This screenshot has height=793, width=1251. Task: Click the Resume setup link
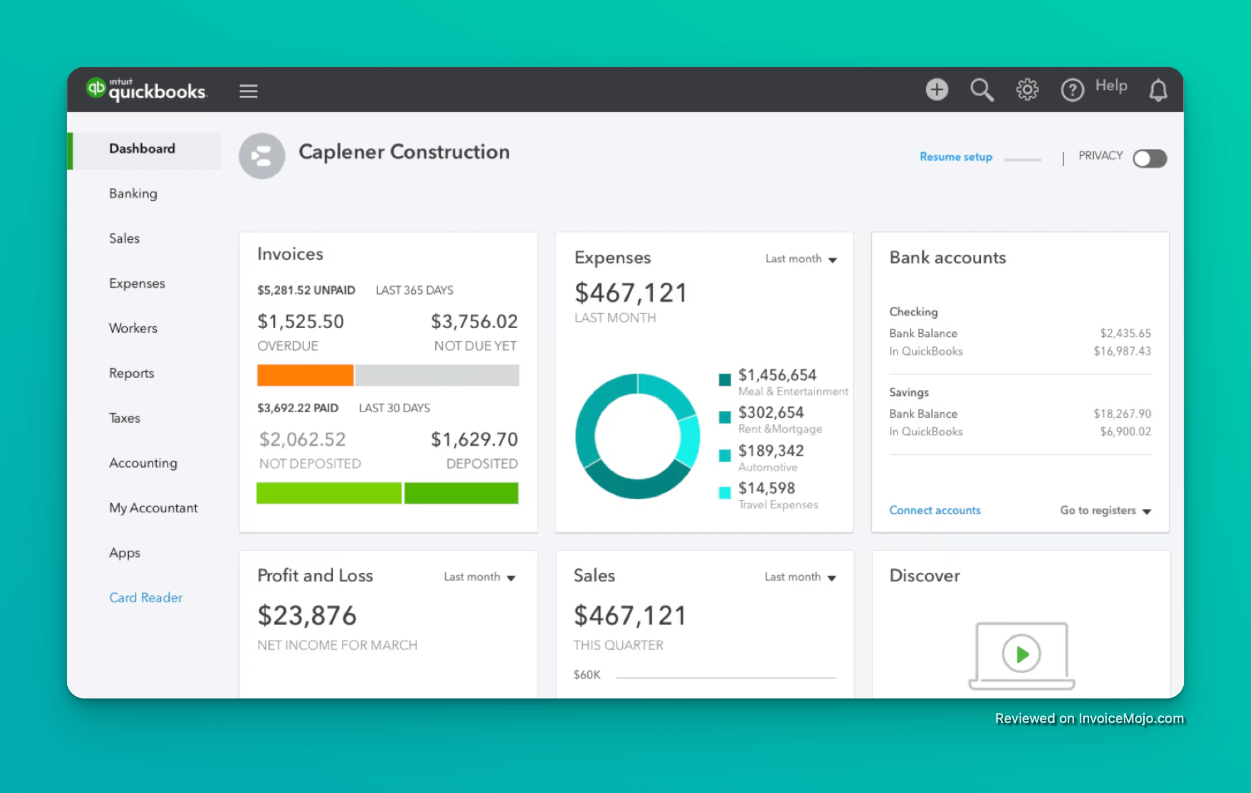pos(955,157)
